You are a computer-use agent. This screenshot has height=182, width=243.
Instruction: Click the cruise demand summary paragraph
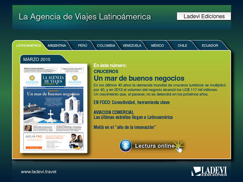click(160, 90)
